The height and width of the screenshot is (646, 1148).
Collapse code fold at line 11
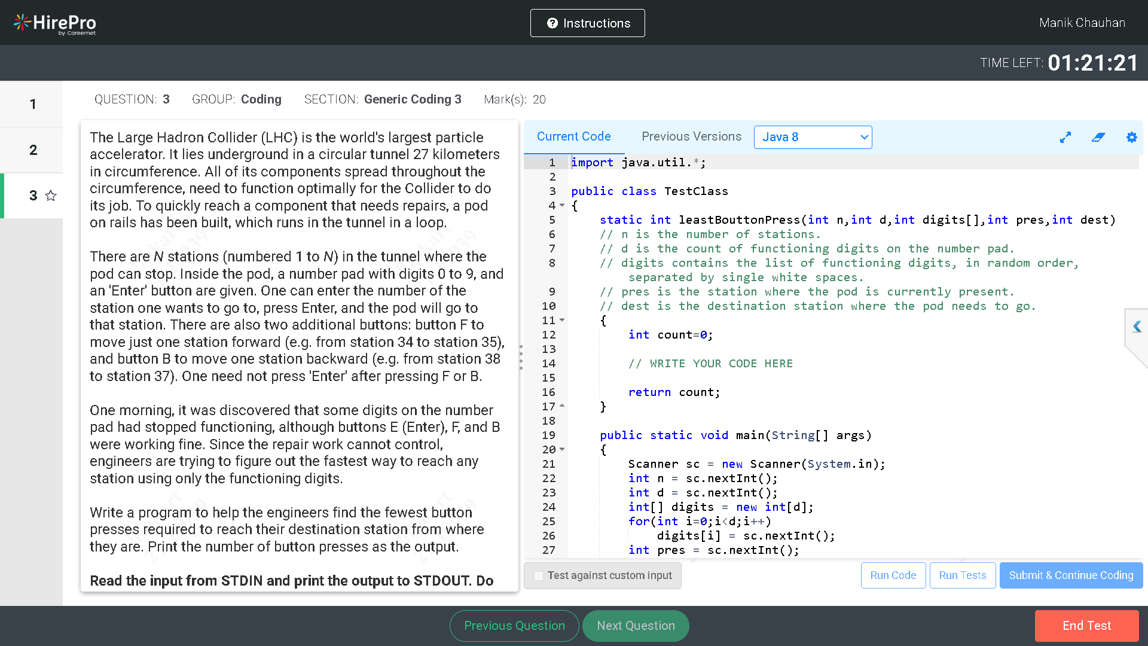(562, 321)
